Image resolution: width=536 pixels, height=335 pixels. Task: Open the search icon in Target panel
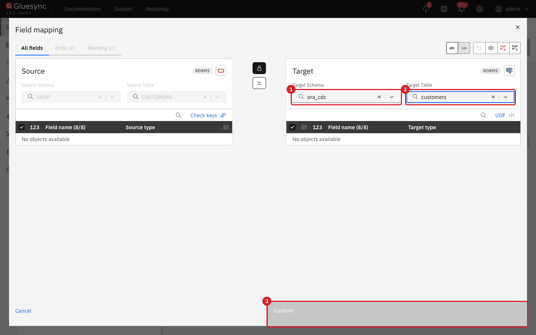484,115
